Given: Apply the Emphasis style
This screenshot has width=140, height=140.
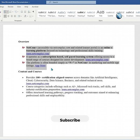Looking at the screenshot, I should (x=130, y=14).
